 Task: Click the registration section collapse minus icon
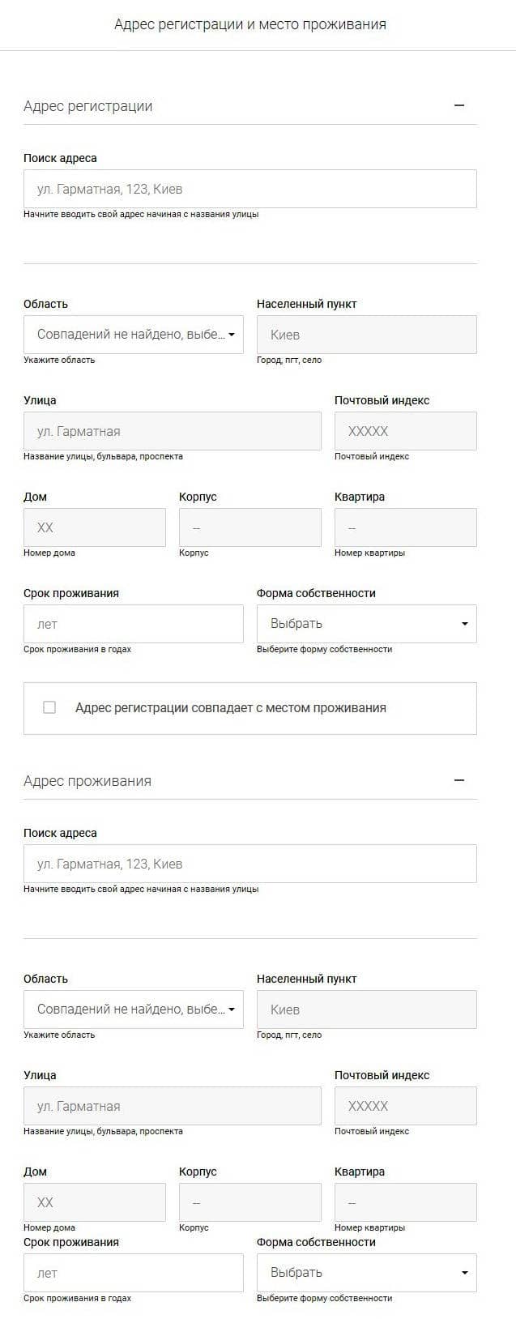point(459,105)
